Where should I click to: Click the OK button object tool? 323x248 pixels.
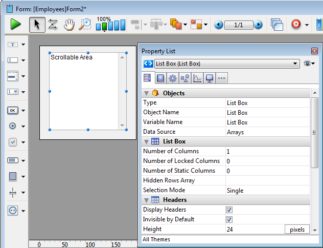pyautogui.click(x=13, y=110)
